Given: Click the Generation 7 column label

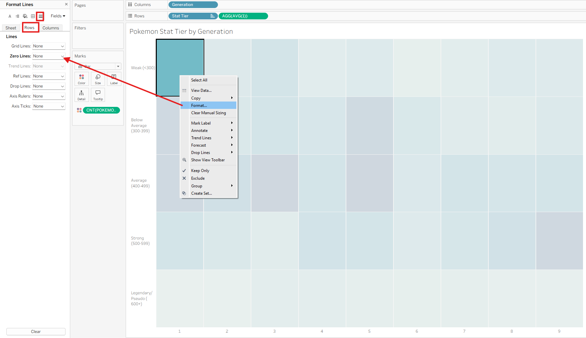Looking at the screenshot, I should (x=464, y=331).
